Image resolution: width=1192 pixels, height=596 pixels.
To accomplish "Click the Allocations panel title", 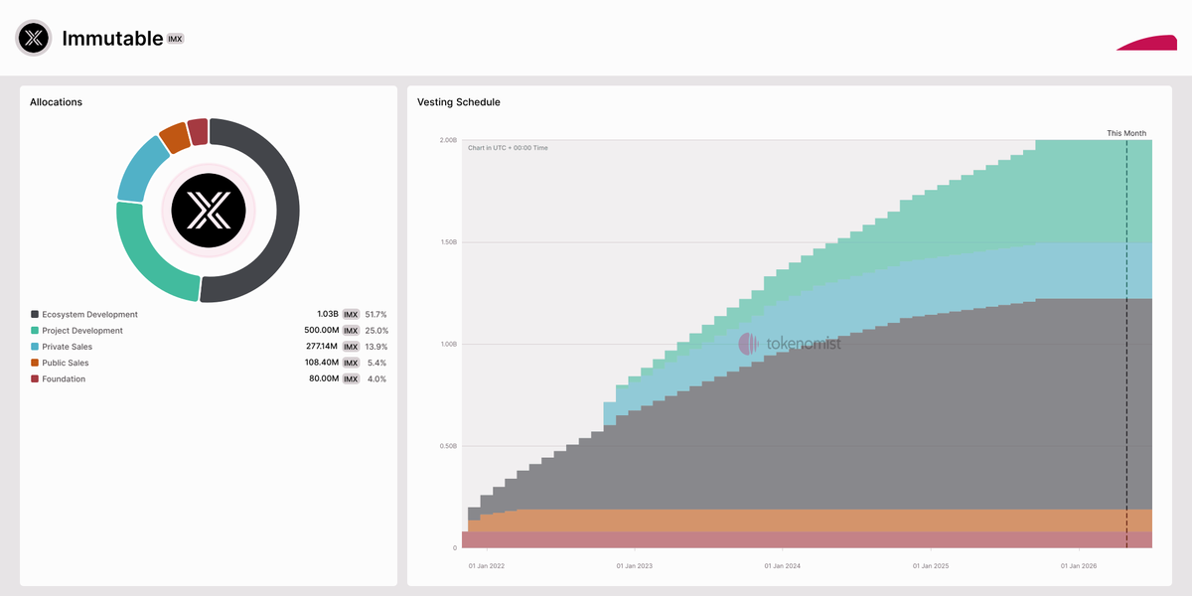I will coord(56,102).
